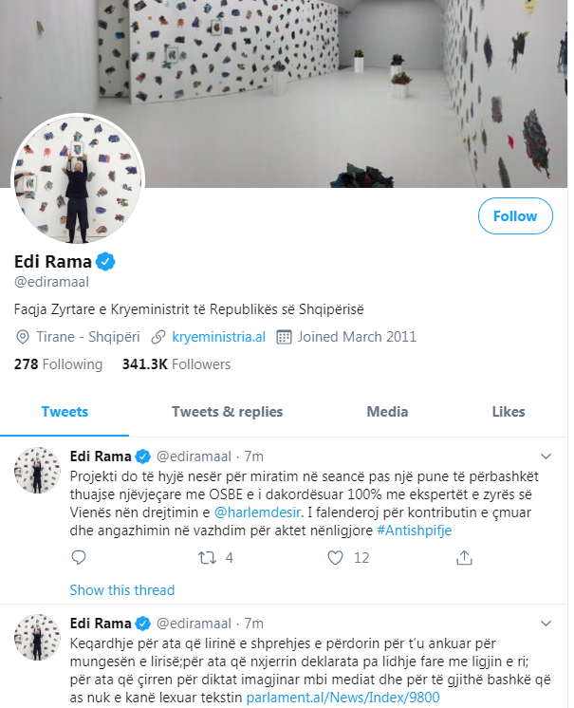Click the location pin icon near Tirane
Image resolution: width=574 pixels, height=708 pixels.
coord(23,337)
